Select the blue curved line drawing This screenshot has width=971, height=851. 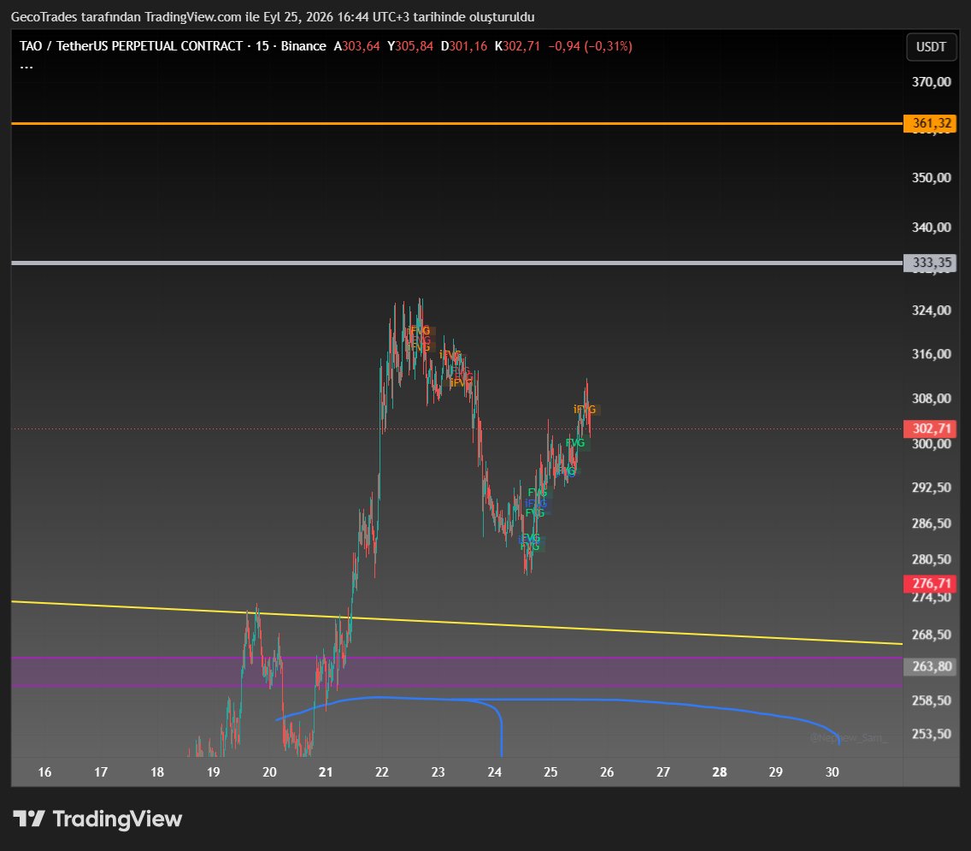pyautogui.click(x=557, y=700)
